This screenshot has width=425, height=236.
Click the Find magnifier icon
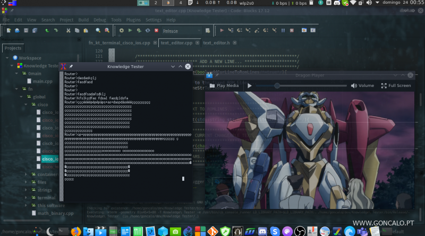[x=98, y=31]
